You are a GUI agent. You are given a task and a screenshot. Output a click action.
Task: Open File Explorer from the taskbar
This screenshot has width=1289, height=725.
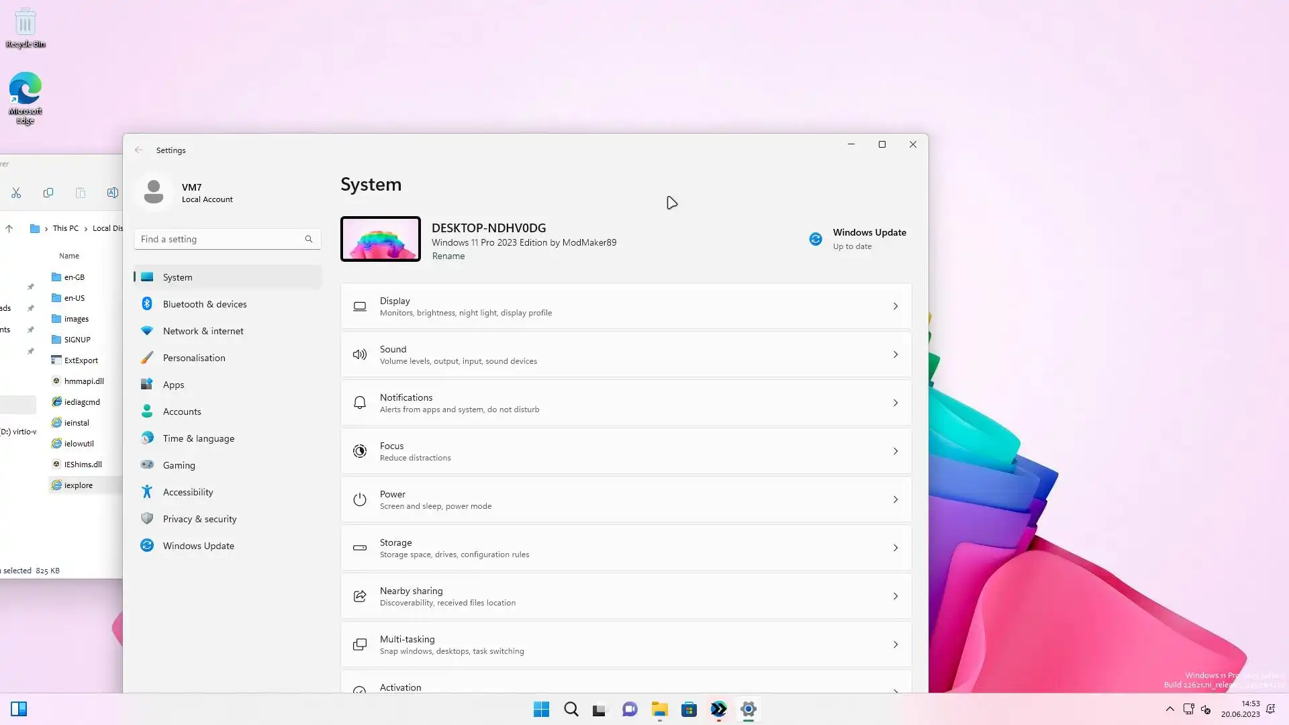tap(659, 710)
